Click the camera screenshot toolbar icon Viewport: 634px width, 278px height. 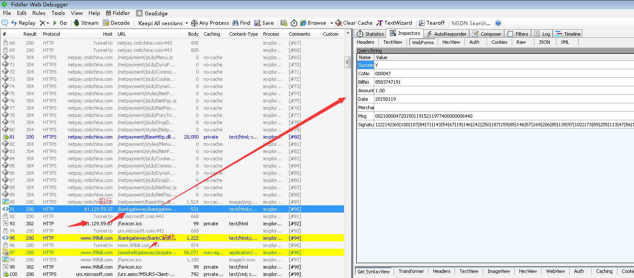click(x=284, y=23)
